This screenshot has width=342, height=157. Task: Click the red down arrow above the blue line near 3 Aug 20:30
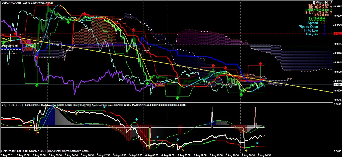134,30
